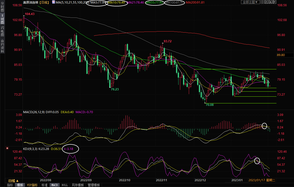The height and width of the screenshot is (187, 294).
Task: Switch to the BOLL indicator template
Action: [x=65, y=185]
